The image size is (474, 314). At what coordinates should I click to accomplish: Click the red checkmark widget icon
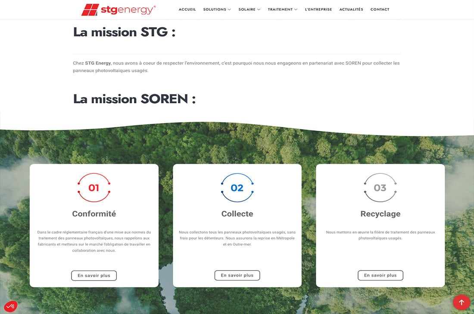tap(11, 306)
